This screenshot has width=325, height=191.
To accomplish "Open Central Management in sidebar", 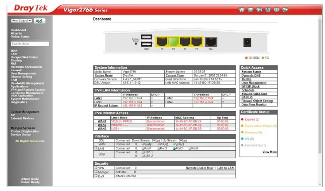I will click(x=25, y=112).
